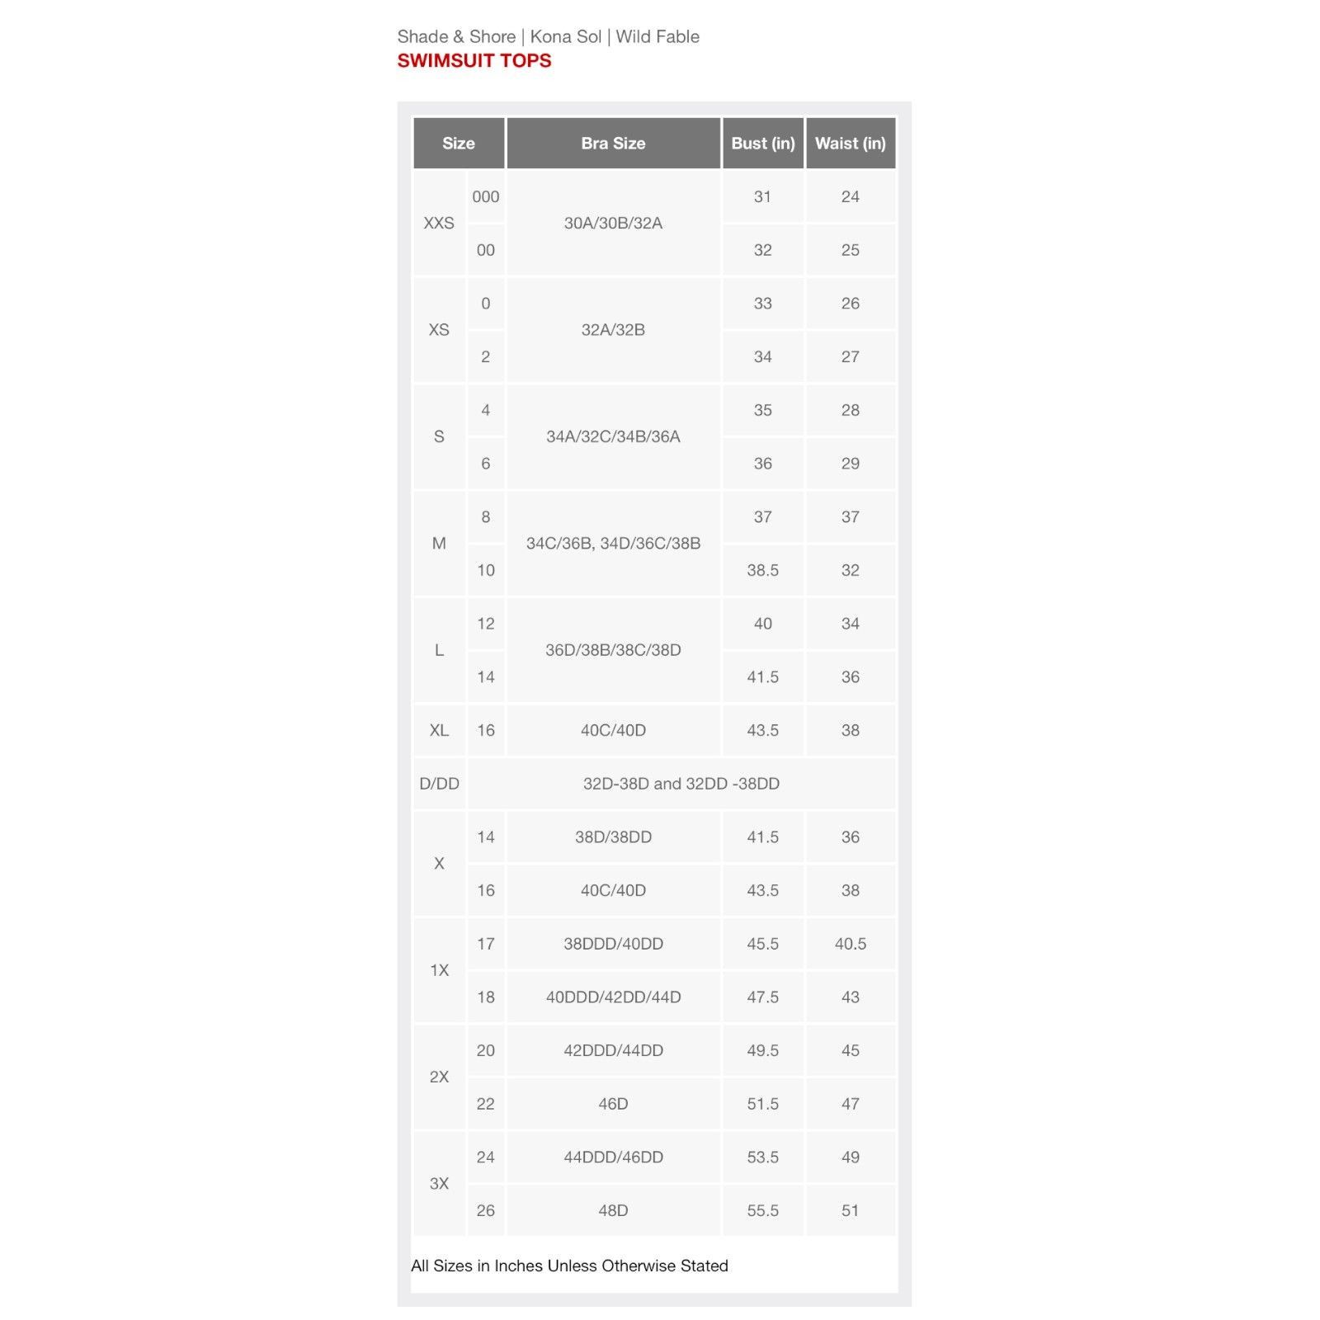Select the 30A/30B/32A bra size cell
The image size is (1320, 1320).
613,224
